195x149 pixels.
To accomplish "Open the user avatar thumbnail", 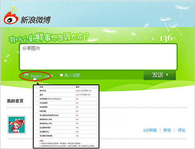I will pyautogui.click(x=16, y=125).
